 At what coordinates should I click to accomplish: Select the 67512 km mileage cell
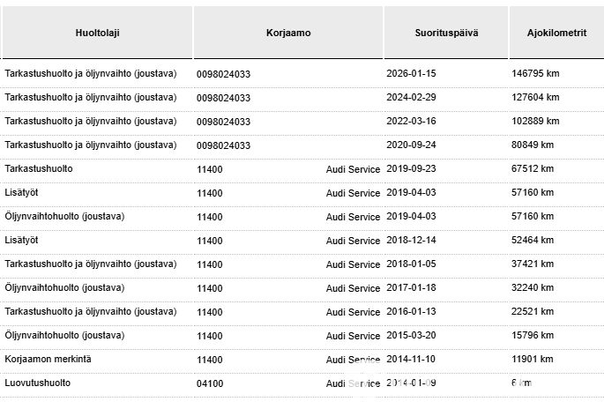[533, 168]
